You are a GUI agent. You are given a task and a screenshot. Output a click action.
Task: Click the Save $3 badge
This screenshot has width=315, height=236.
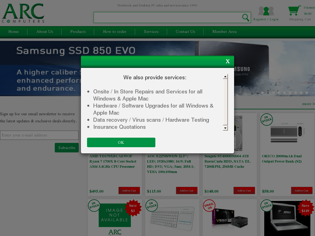tap(133, 208)
